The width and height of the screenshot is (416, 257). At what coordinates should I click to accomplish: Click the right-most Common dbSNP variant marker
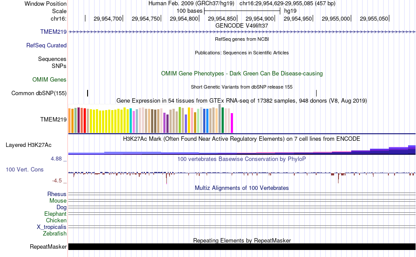pyautogui.click(x=316, y=93)
